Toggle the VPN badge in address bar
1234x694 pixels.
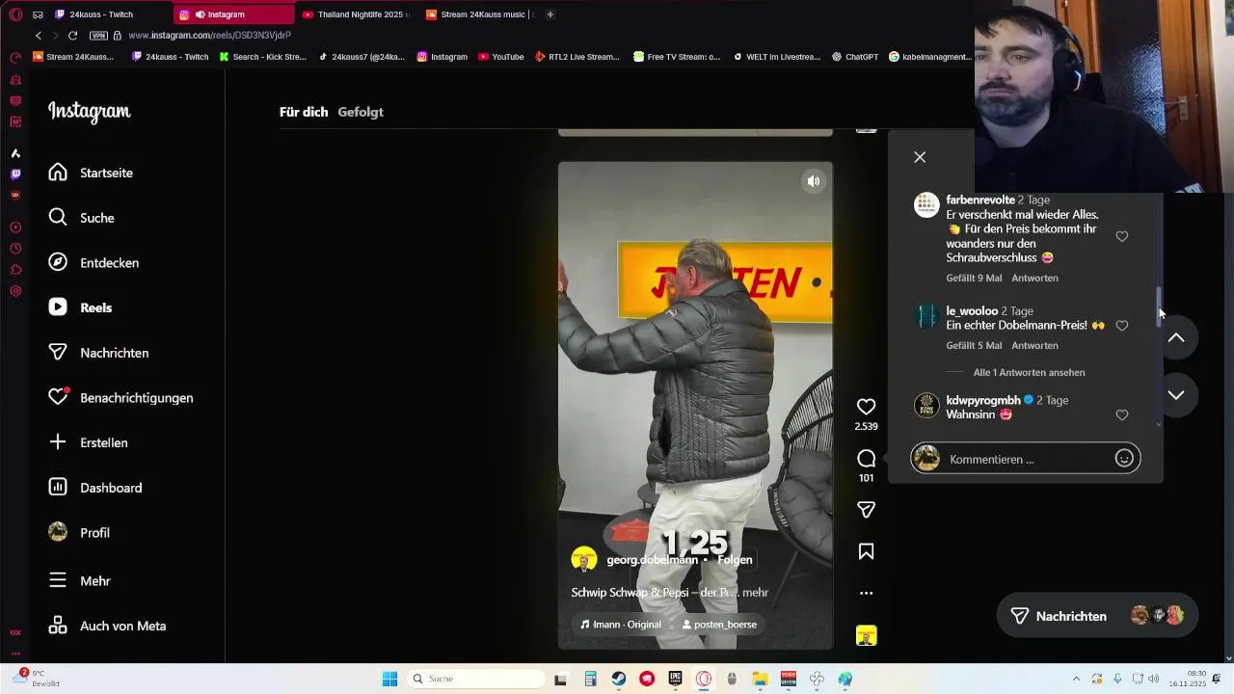pyautogui.click(x=98, y=36)
